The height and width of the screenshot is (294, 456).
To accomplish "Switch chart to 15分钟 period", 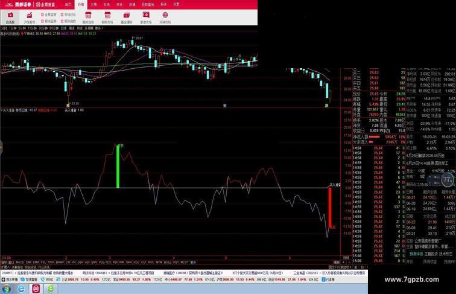I will (32, 28).
